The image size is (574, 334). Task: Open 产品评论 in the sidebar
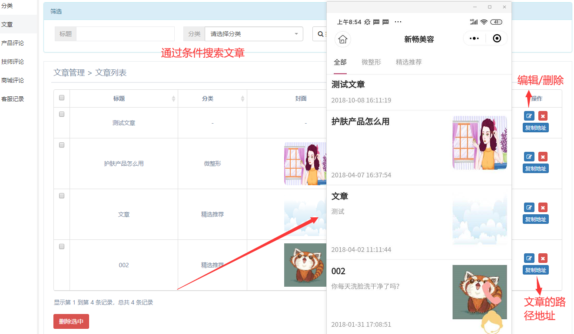(x=13, y=43)
